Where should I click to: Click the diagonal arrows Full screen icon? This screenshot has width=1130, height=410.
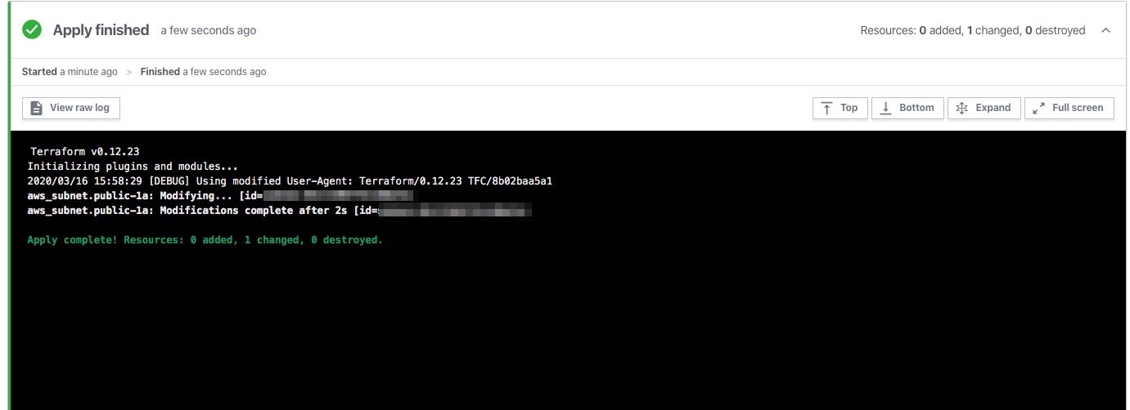[1039, 108]
